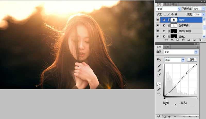This screenshot has width=206, height=119.
Task: Click the 自动 button
Action: click(192, 60)
